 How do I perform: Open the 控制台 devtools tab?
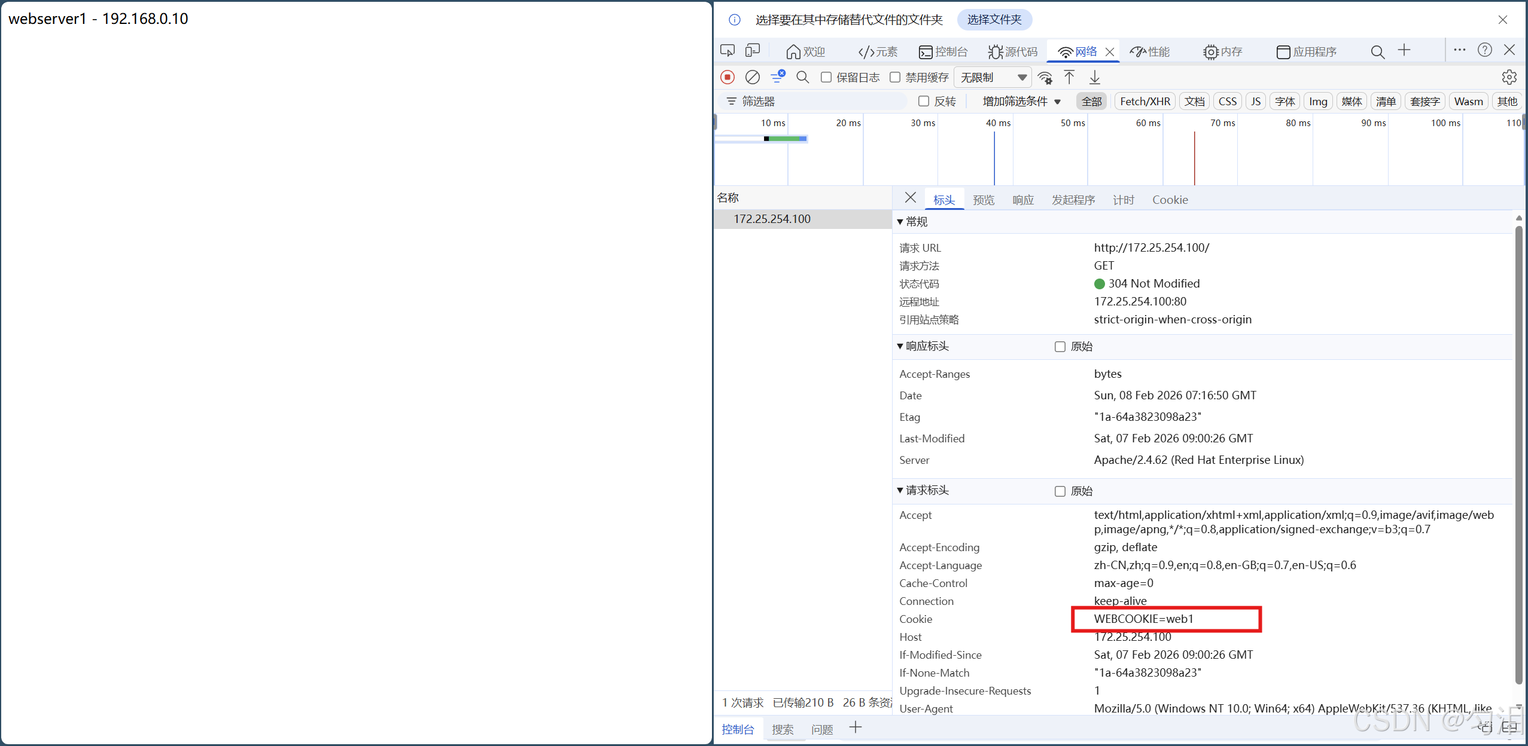[x=943, y=52]
